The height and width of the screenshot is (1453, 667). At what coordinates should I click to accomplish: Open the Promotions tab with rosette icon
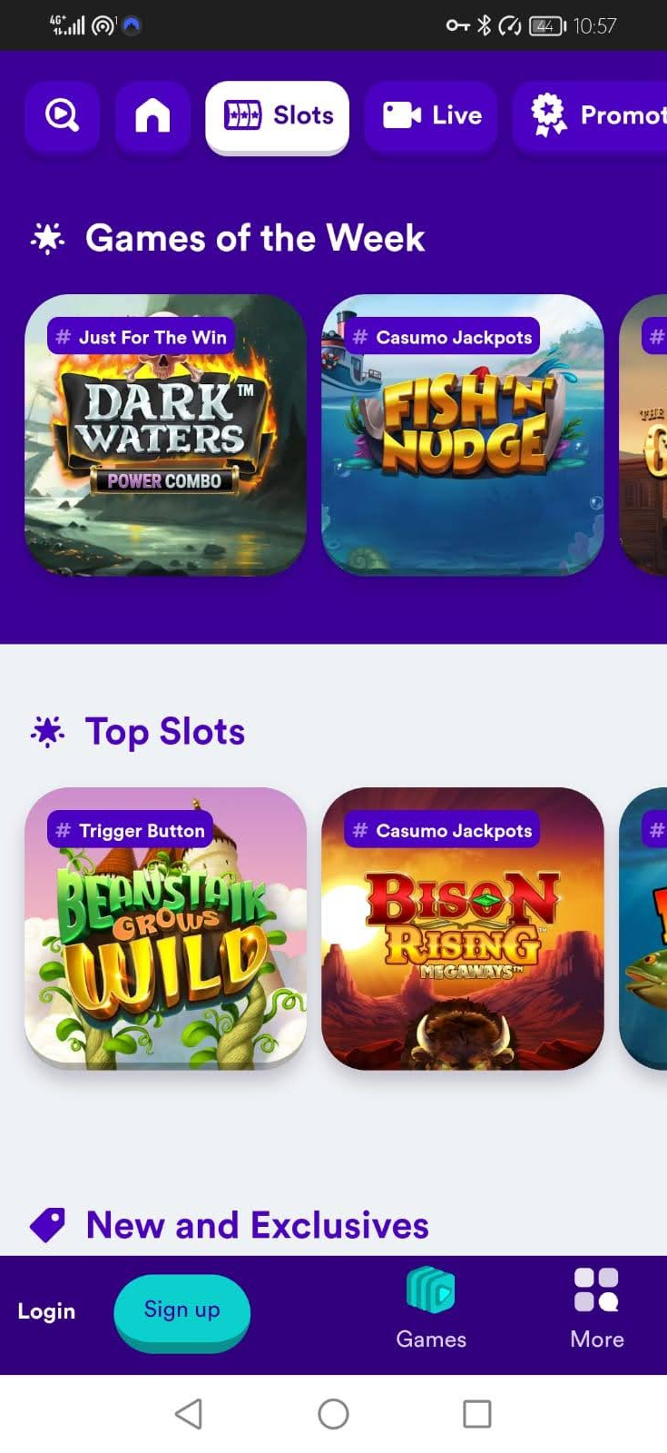(590, 116)
